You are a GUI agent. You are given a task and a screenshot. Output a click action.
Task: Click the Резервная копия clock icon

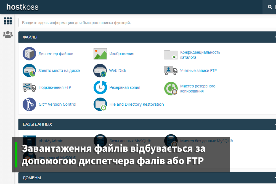click(100, 87)
